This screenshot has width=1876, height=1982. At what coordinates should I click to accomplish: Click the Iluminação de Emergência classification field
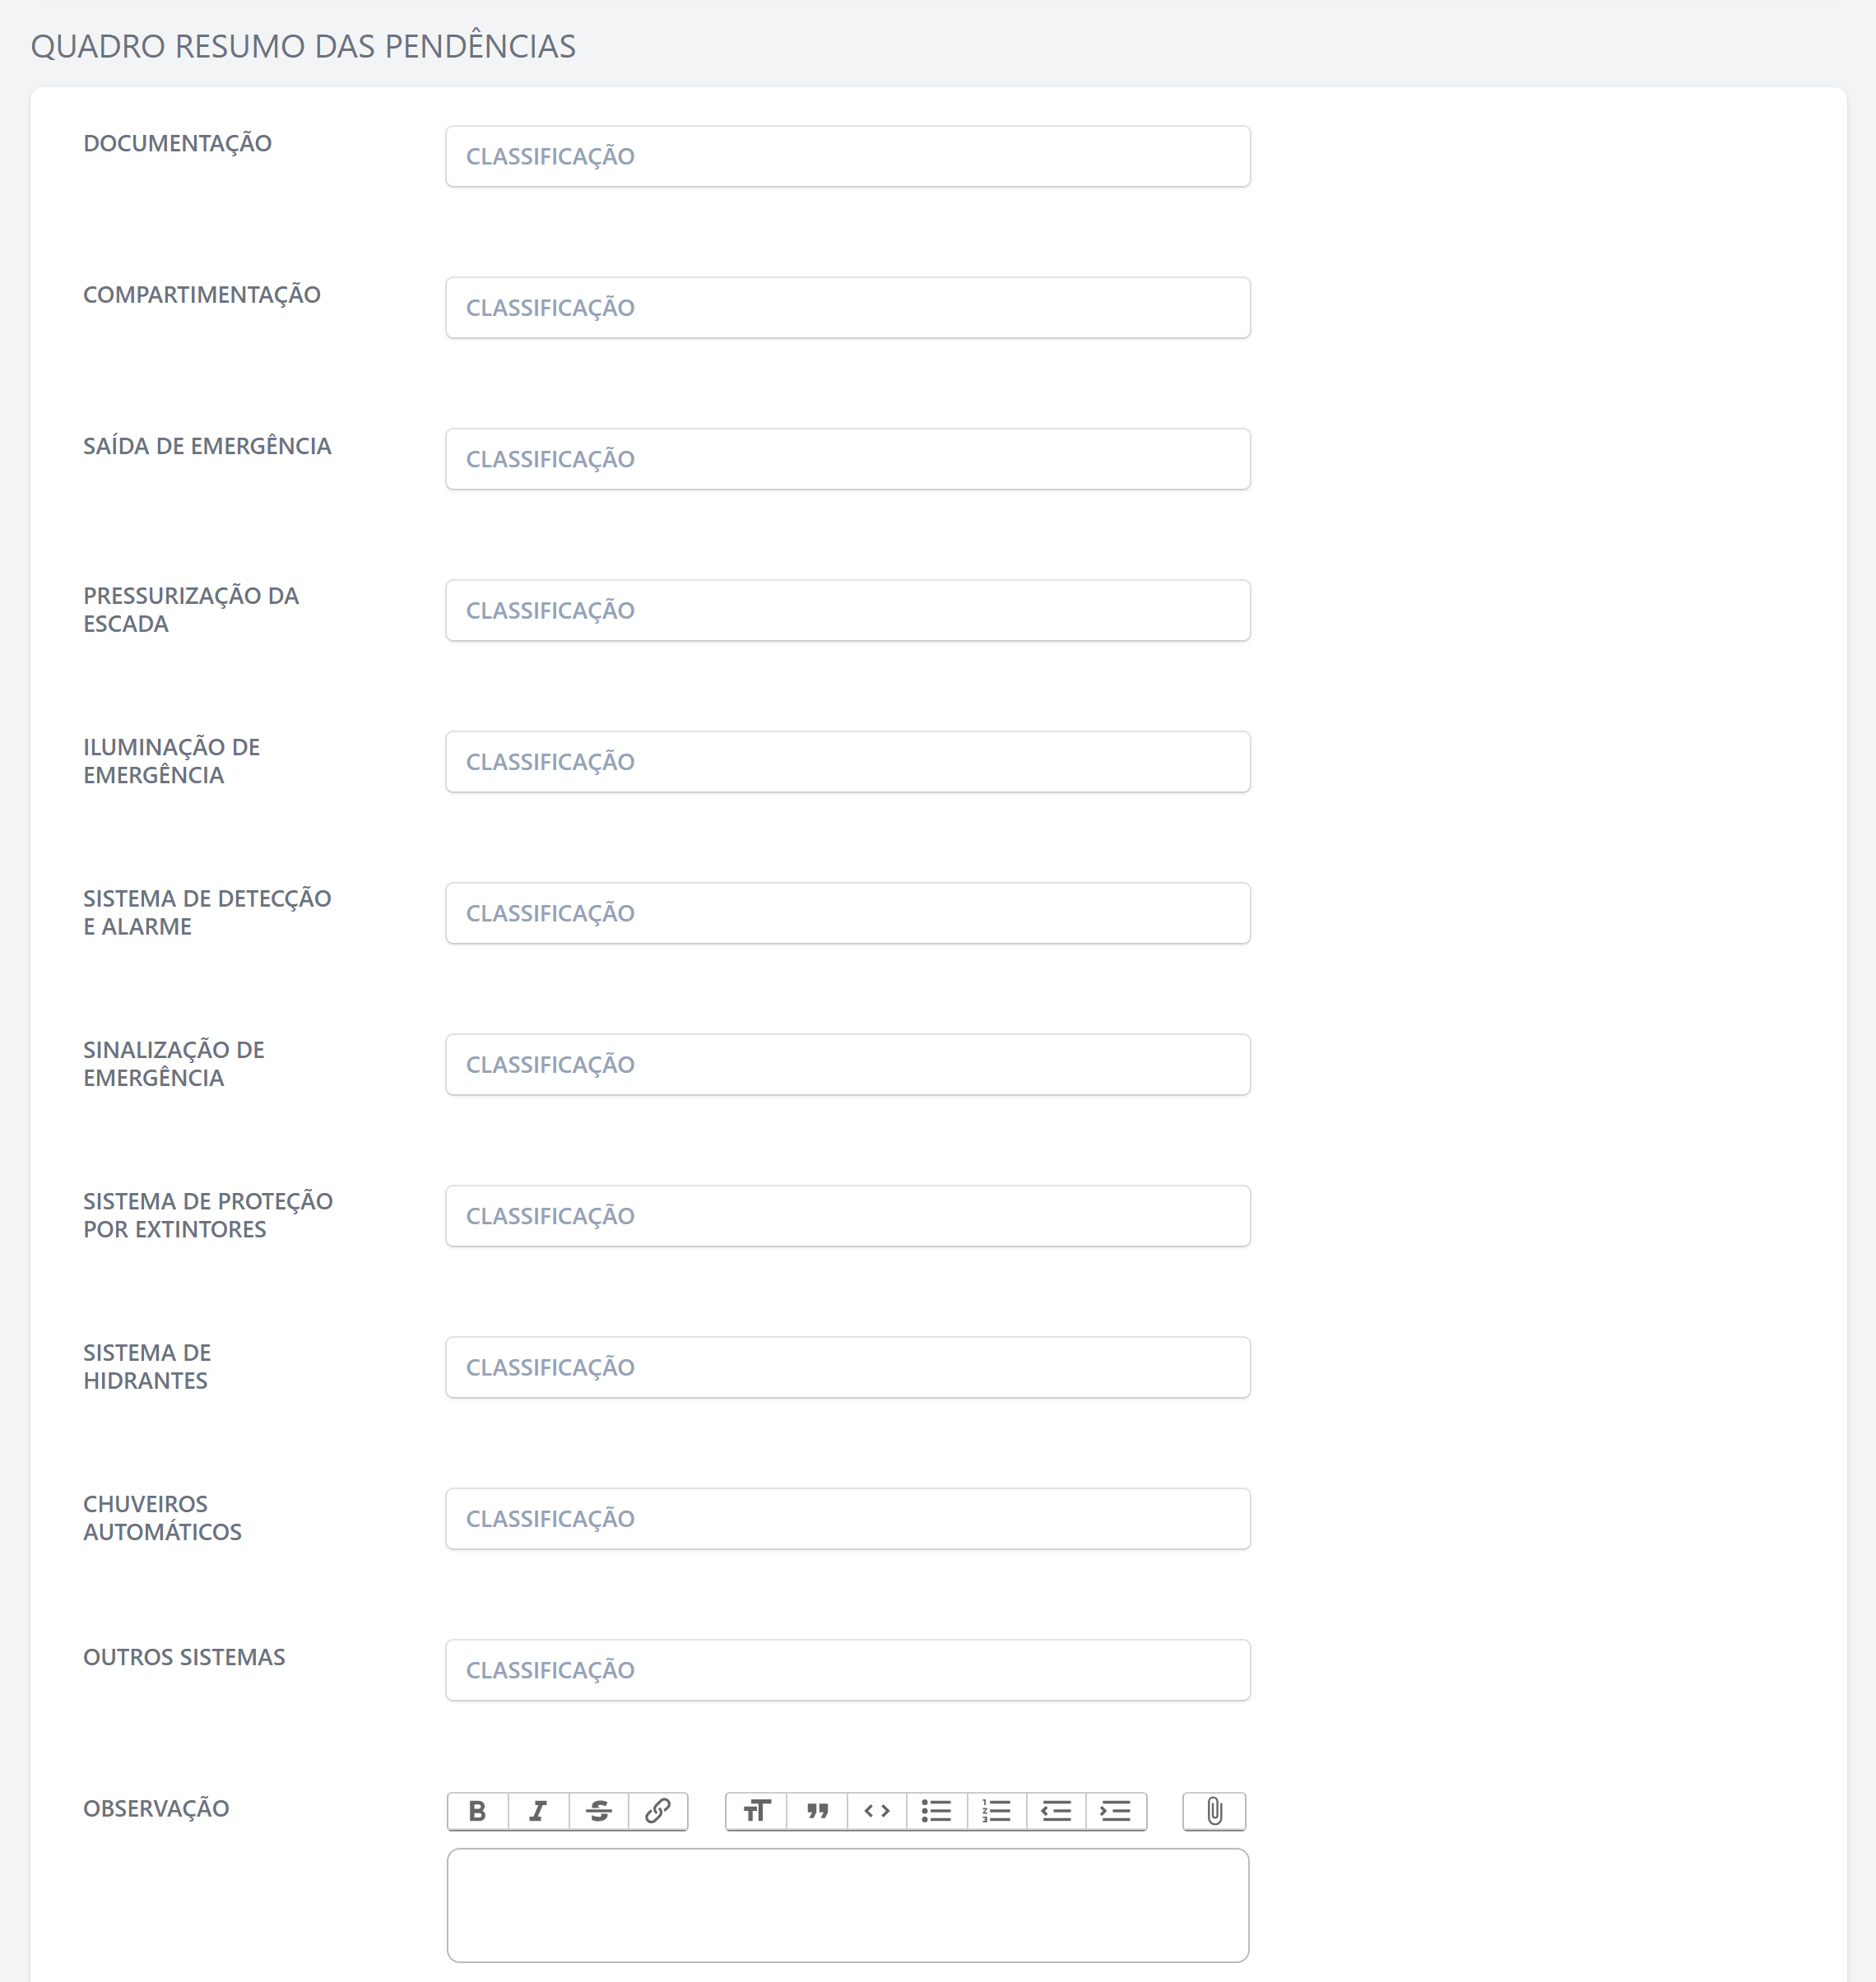(847, 762)
